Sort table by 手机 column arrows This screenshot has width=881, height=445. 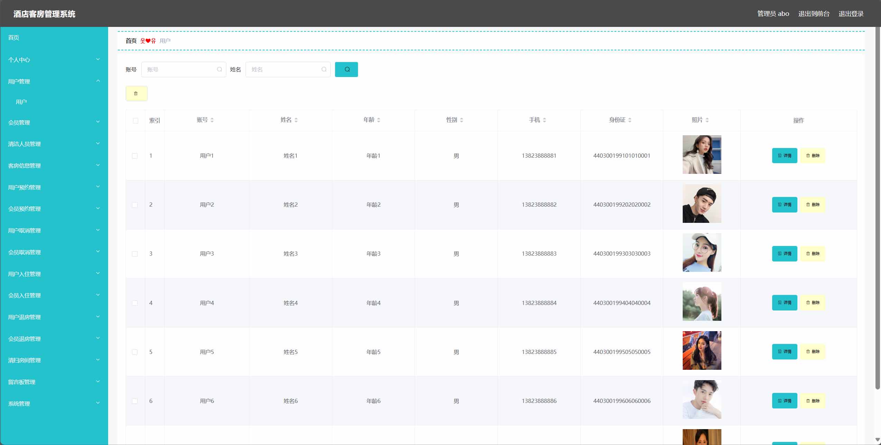click(x=544, y=120)
